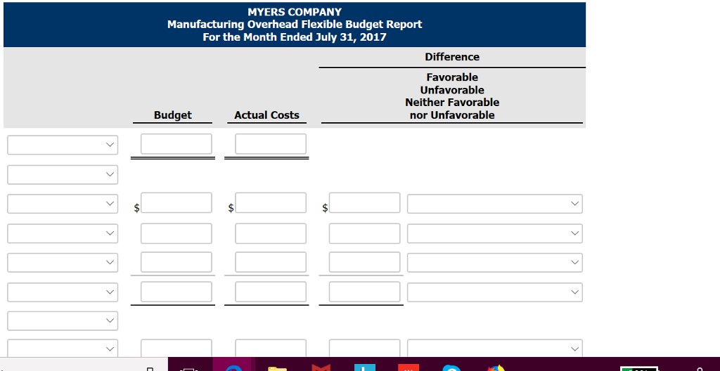Select the fifth row's Difference amount field

365,261
